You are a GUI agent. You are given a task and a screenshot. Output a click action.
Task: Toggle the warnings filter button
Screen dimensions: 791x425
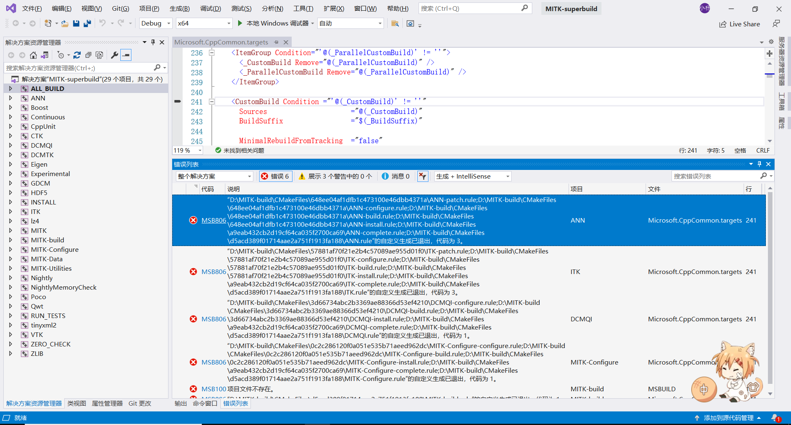(335, 177)
